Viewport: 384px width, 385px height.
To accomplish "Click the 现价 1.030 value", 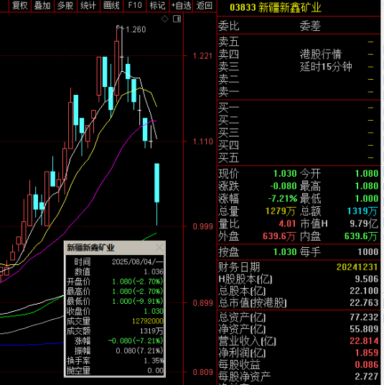I will point(285,174).
